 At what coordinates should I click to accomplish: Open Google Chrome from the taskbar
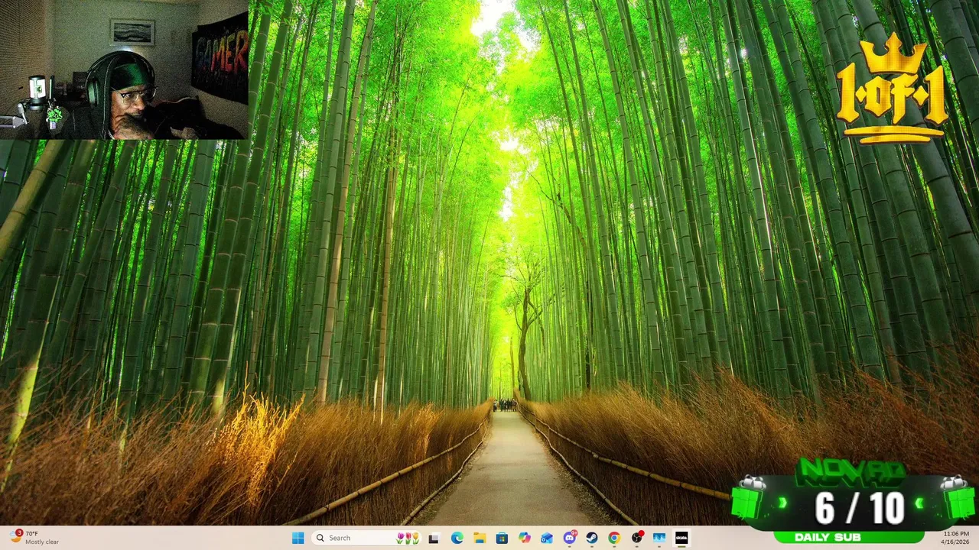(613, 538)
